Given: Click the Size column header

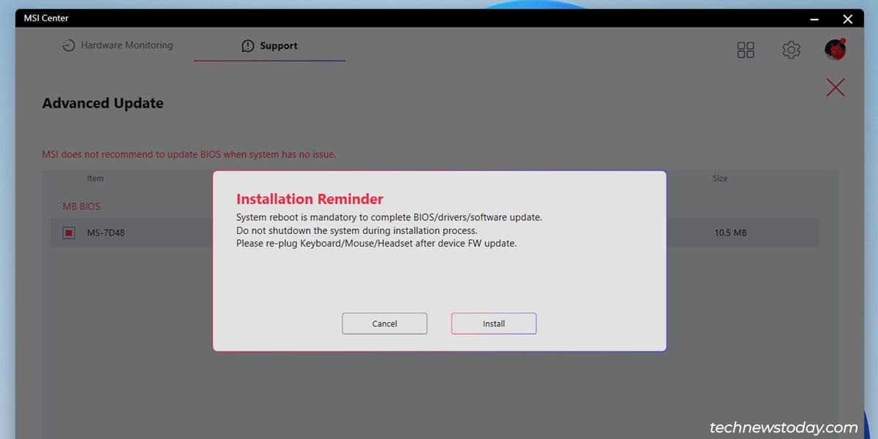Looking at the screenshot, I should pos(720,179).
